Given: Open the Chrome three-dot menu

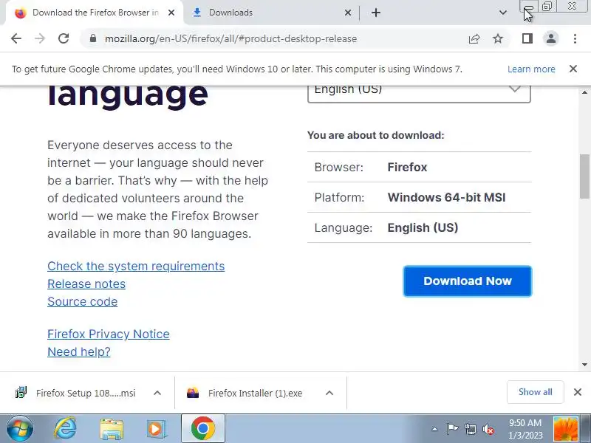Looking at the screenshot, I should point(575,38).
